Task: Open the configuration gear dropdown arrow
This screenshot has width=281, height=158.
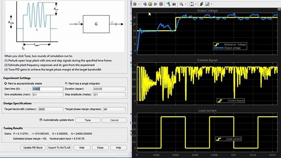Action: click(139, 4)
